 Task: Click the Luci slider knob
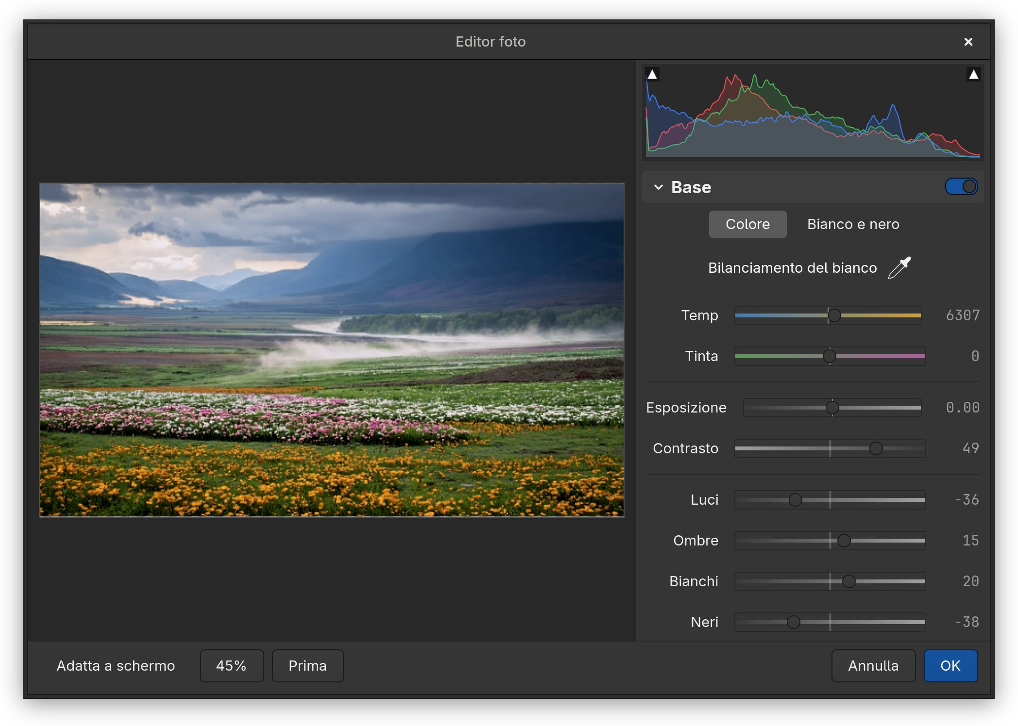tap(795, 500)
